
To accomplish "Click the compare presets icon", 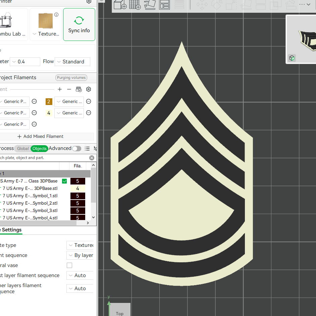I will [x=95, y=149].
